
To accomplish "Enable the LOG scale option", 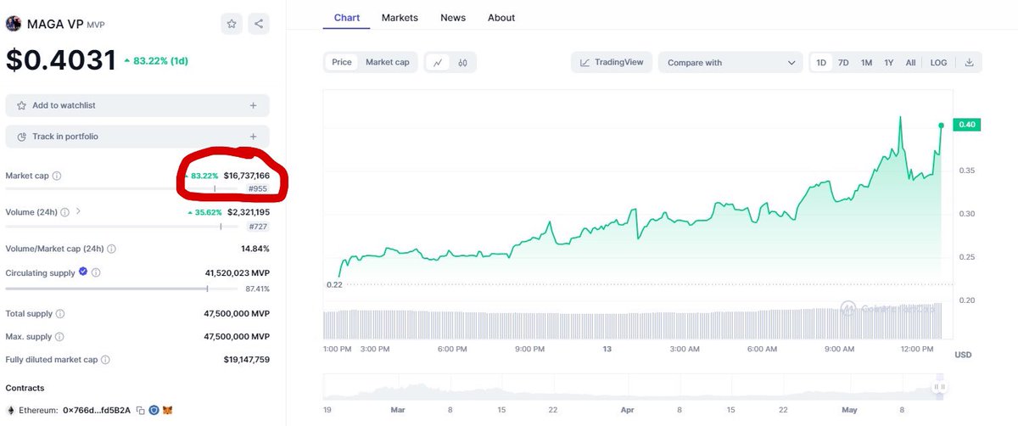I will [x=938, y=62].
